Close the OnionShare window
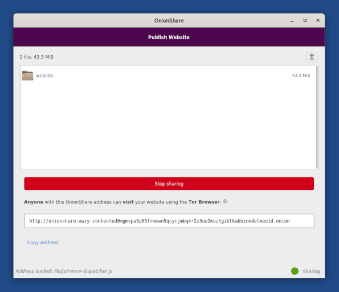 [x=317, y=20]
